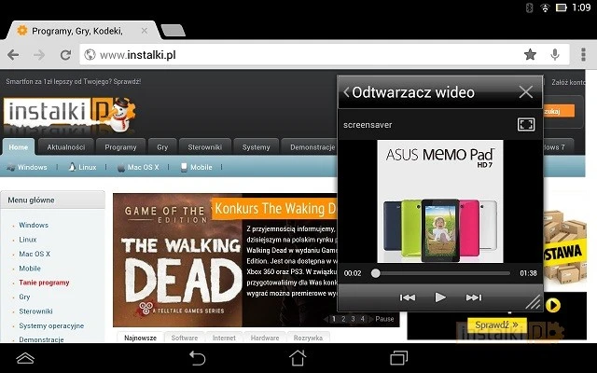Switch to Programy tab
This screenshot has width=597, height=373.
(x=120, y=147)
